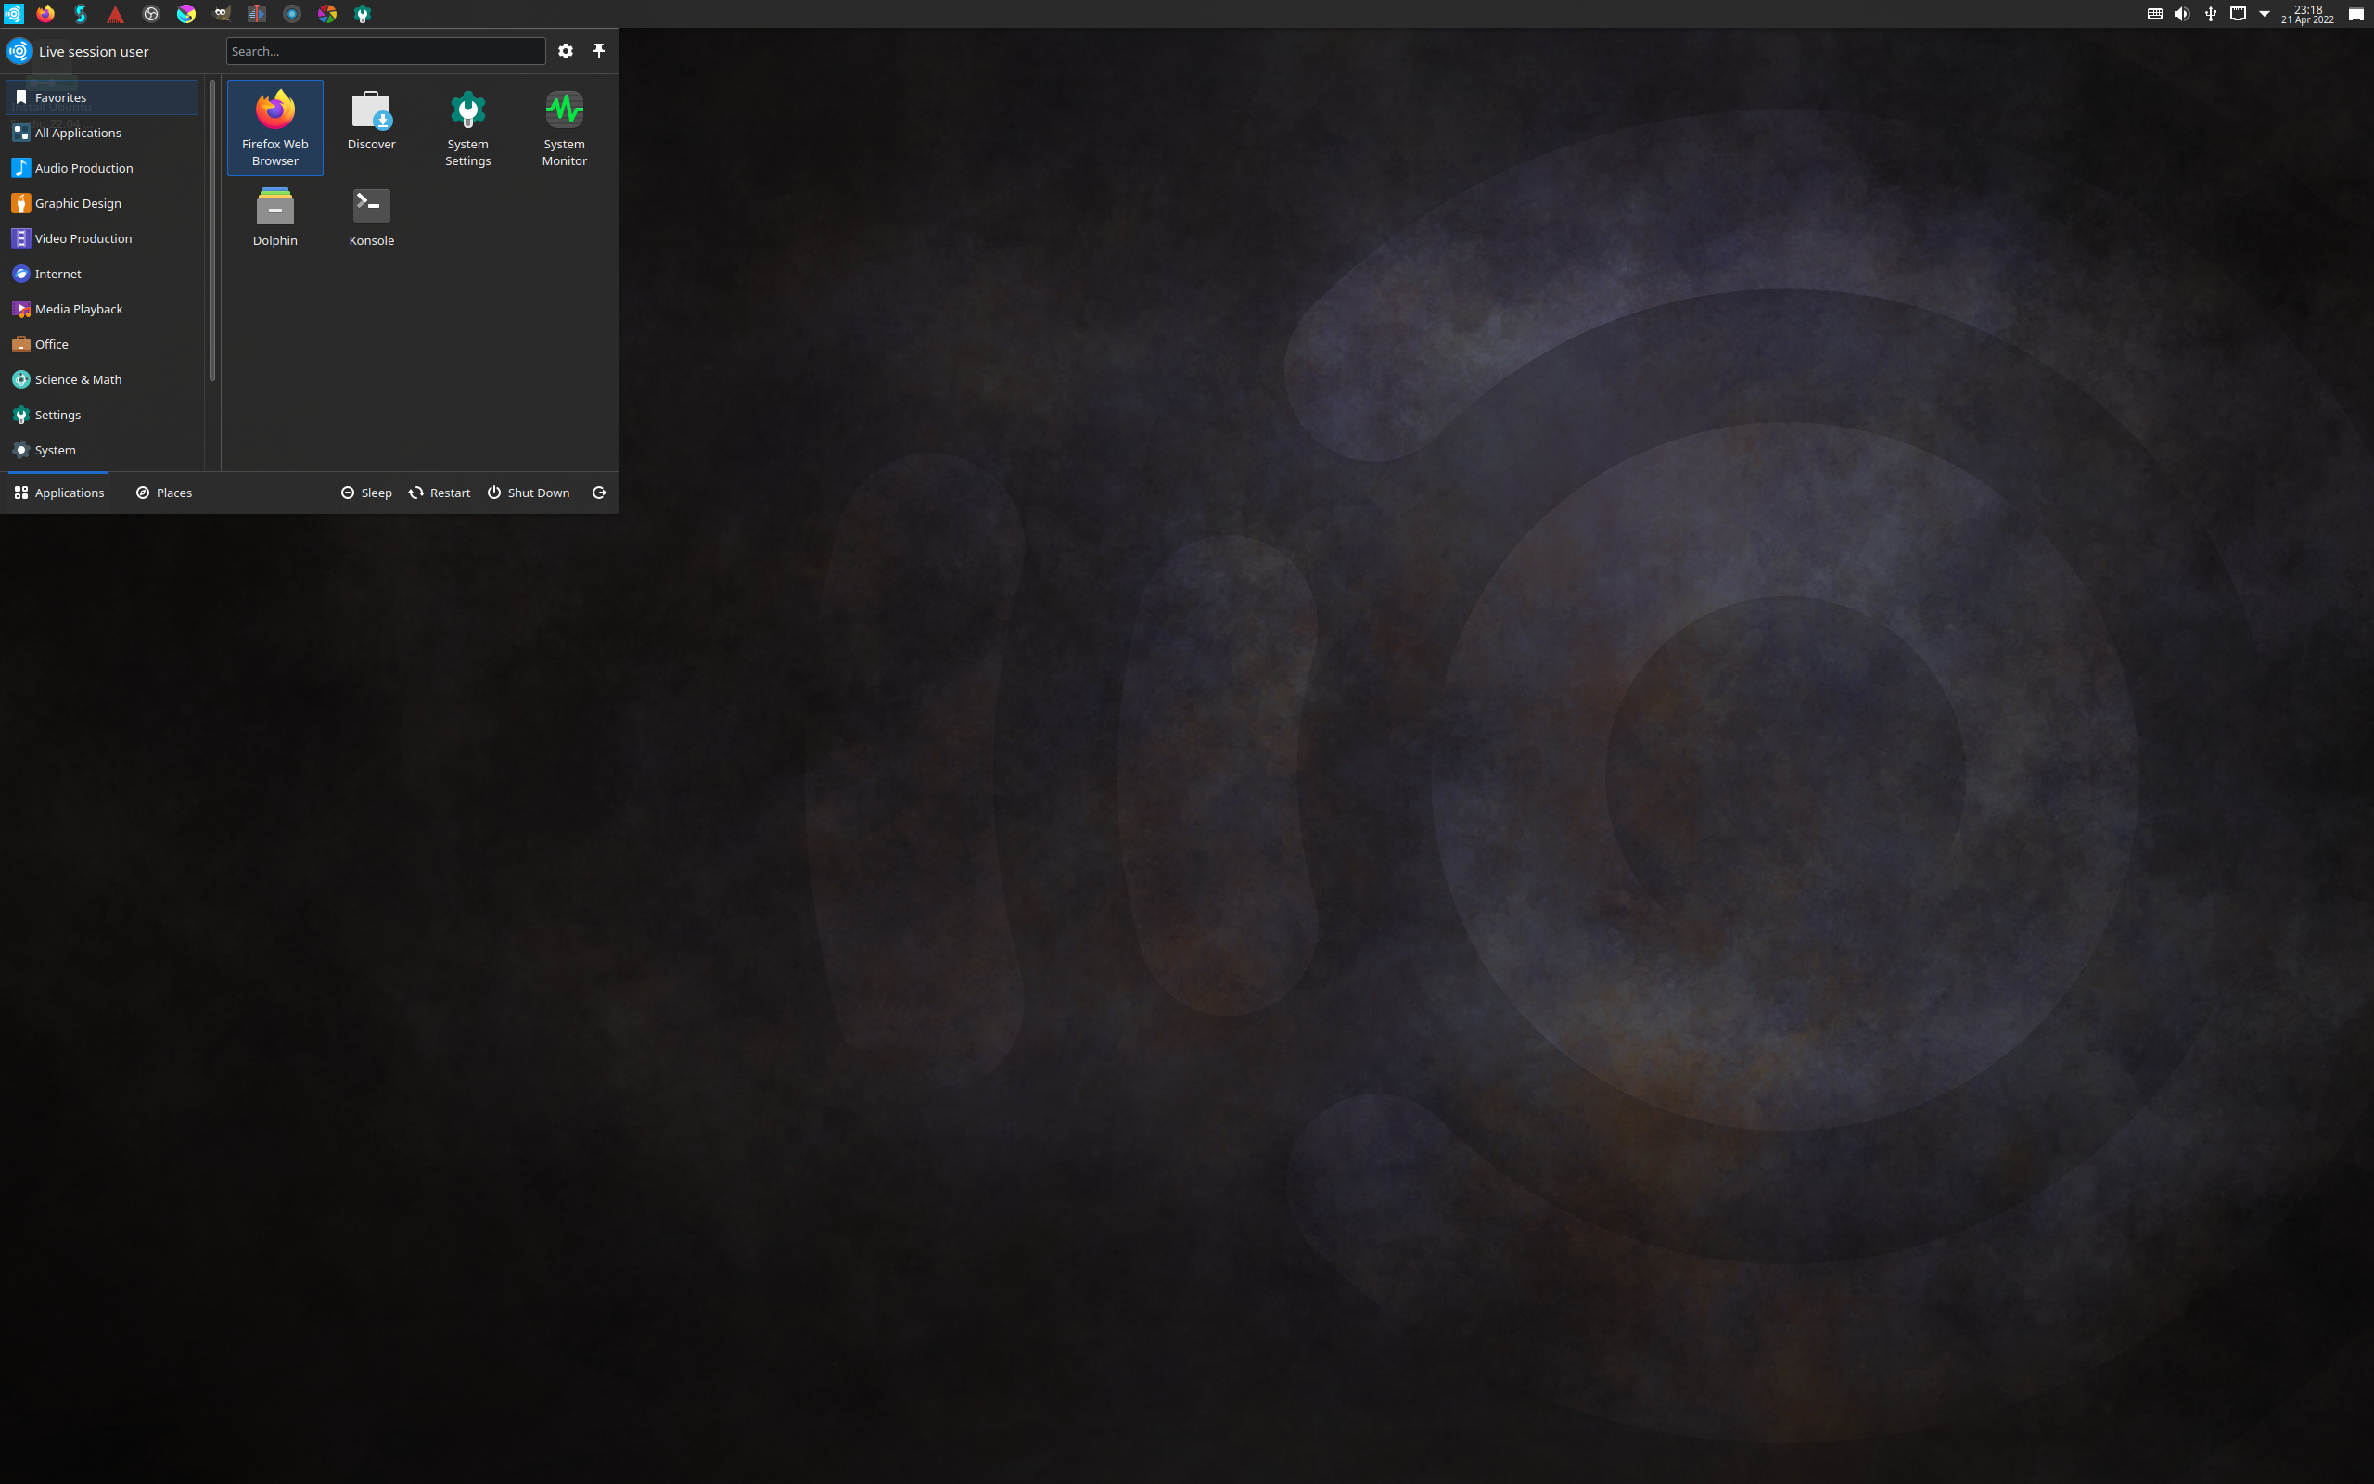Open launcher configuration gear icon
This screenshot has width=2374, height=1484.
565,51
